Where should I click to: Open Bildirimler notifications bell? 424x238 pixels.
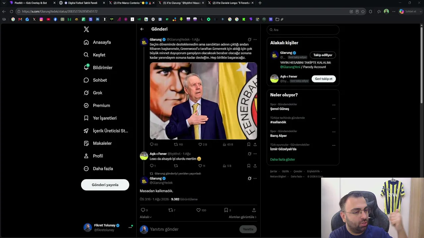coord(98,67)
